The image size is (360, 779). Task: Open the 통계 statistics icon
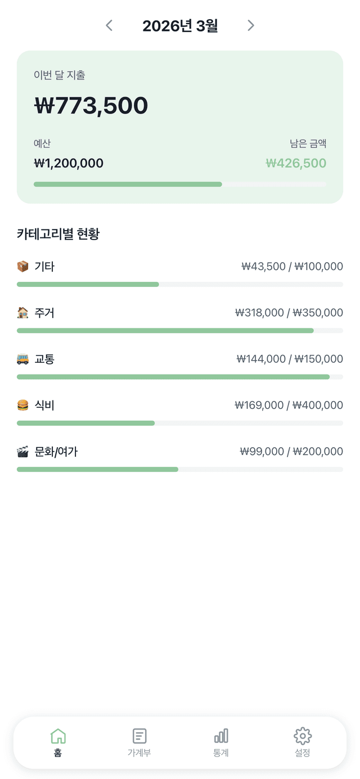click(x=220, y=735)
